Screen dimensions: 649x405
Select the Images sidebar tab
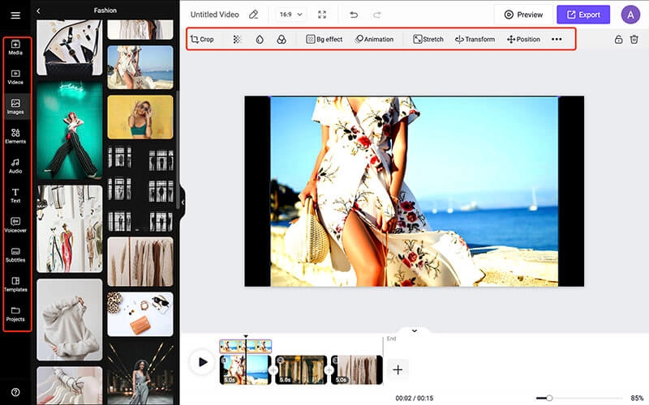[x=15, y=107]
